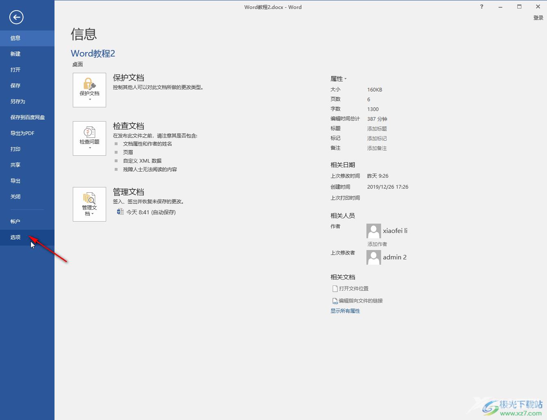Click the help question mark icon

click(x=482, y=7)
